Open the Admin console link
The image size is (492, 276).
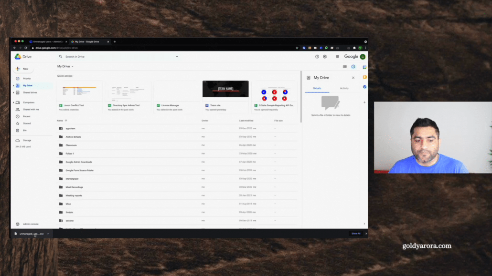31,224
